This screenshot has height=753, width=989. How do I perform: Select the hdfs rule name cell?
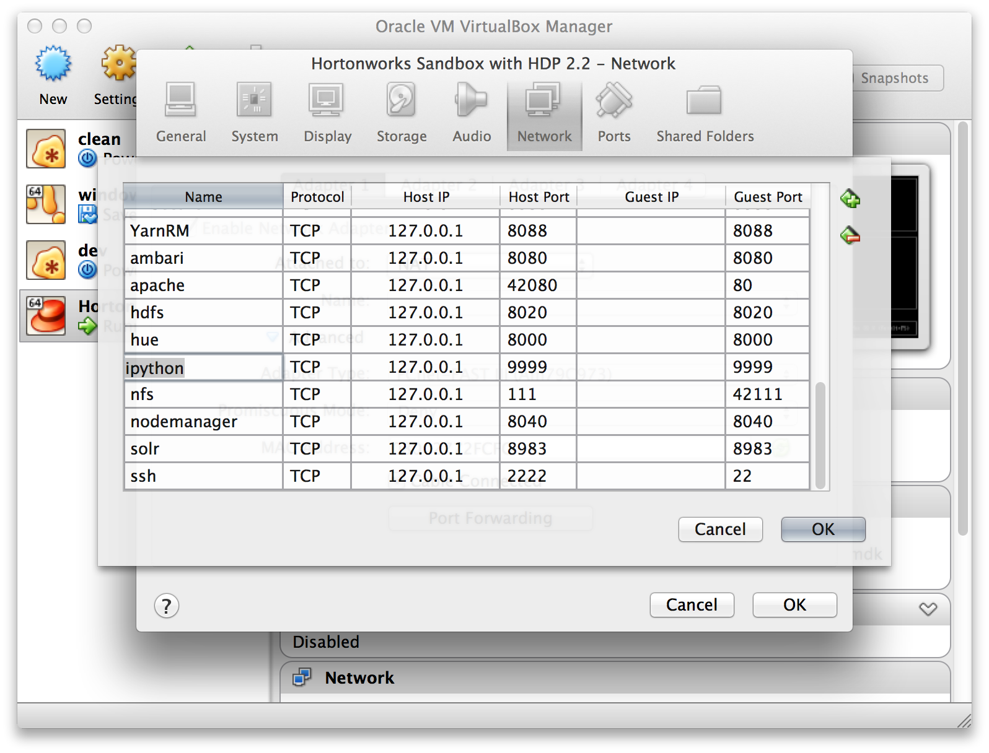203,312
